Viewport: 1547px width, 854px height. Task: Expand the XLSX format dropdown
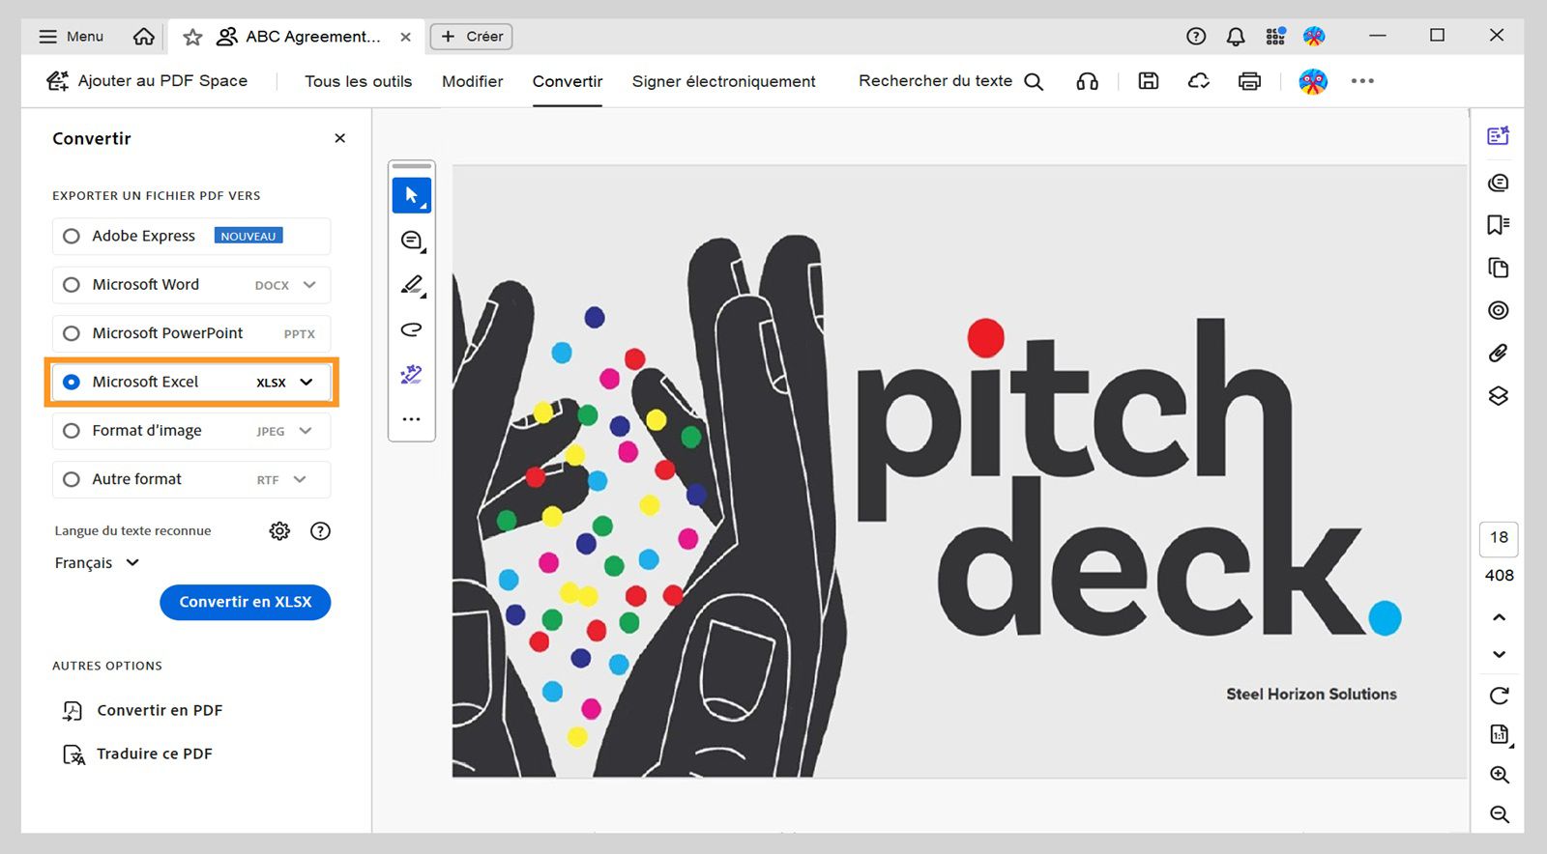[x=306, y=382]
